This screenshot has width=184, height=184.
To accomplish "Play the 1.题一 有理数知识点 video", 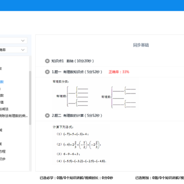I will coord(47,72).
